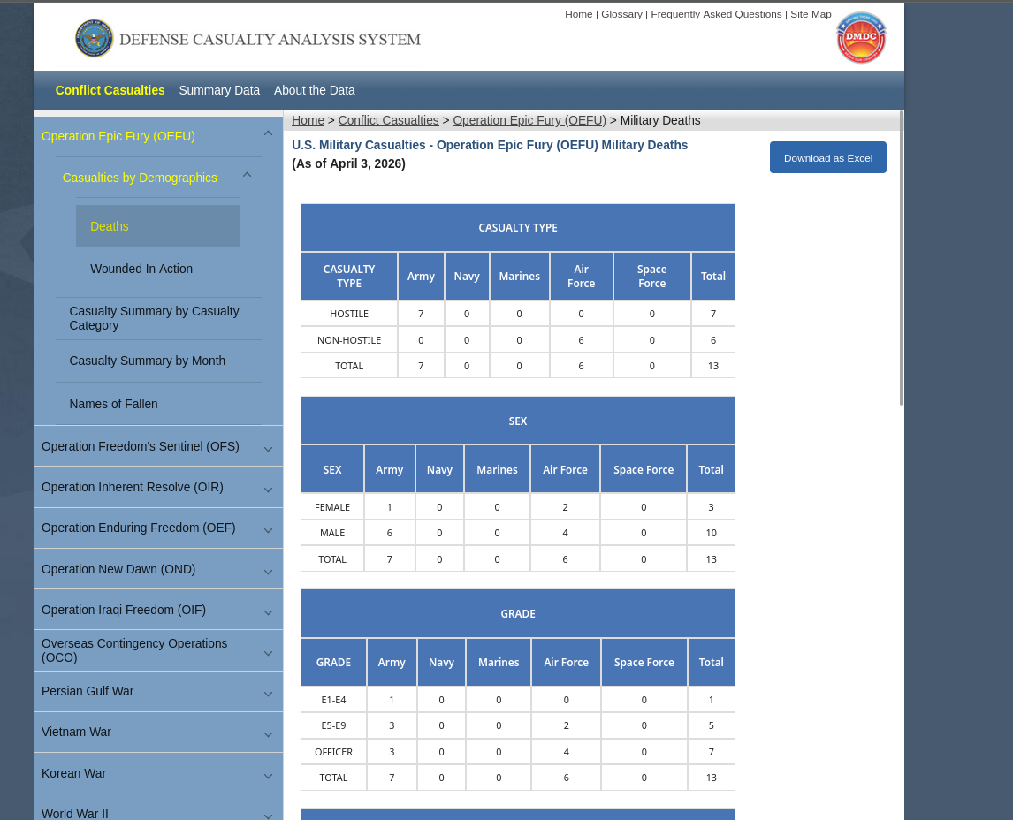The height and width of the screenshot is (820, 1013).
Task: Click Conflict Casualties in the breadcrumb
Action: (x=388, y=120)
